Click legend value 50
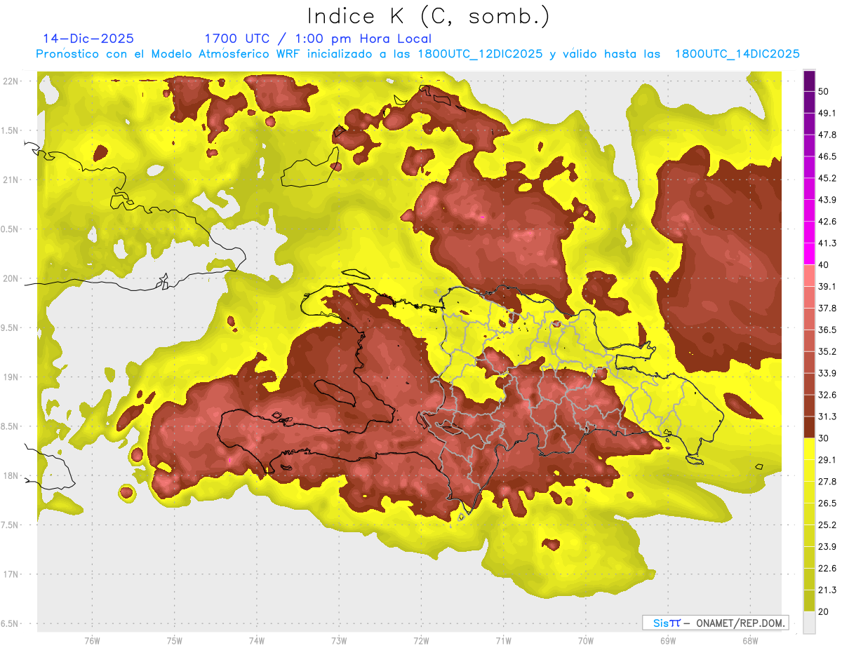 click(824, 91)
